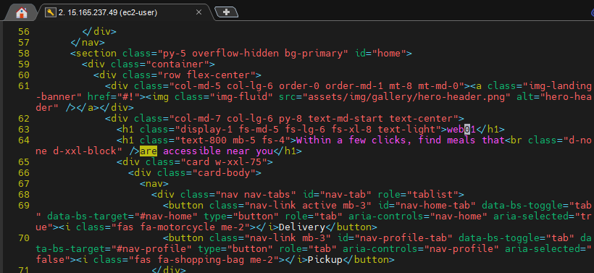Click line number 63

click(23, 130)
